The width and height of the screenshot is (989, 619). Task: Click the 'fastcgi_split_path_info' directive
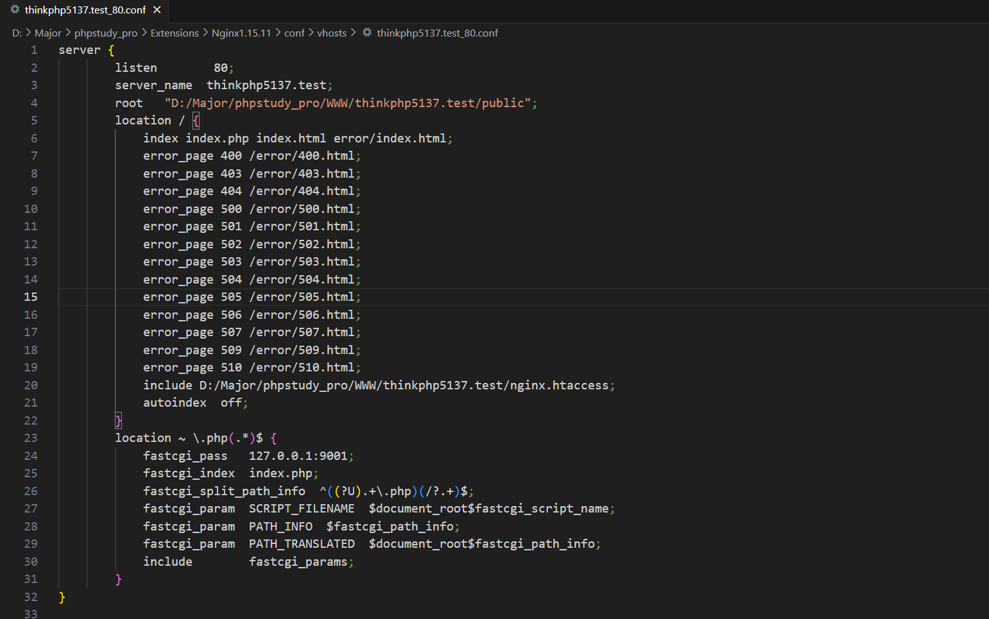pyautogui.click(x=224, y=491)
